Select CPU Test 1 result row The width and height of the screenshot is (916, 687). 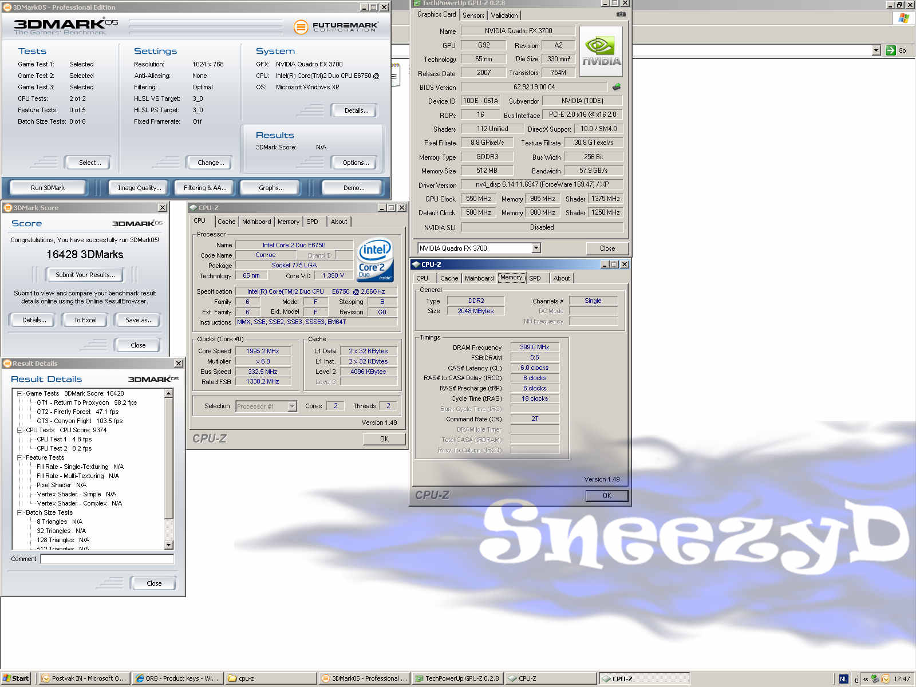click(x=64, y=439)
